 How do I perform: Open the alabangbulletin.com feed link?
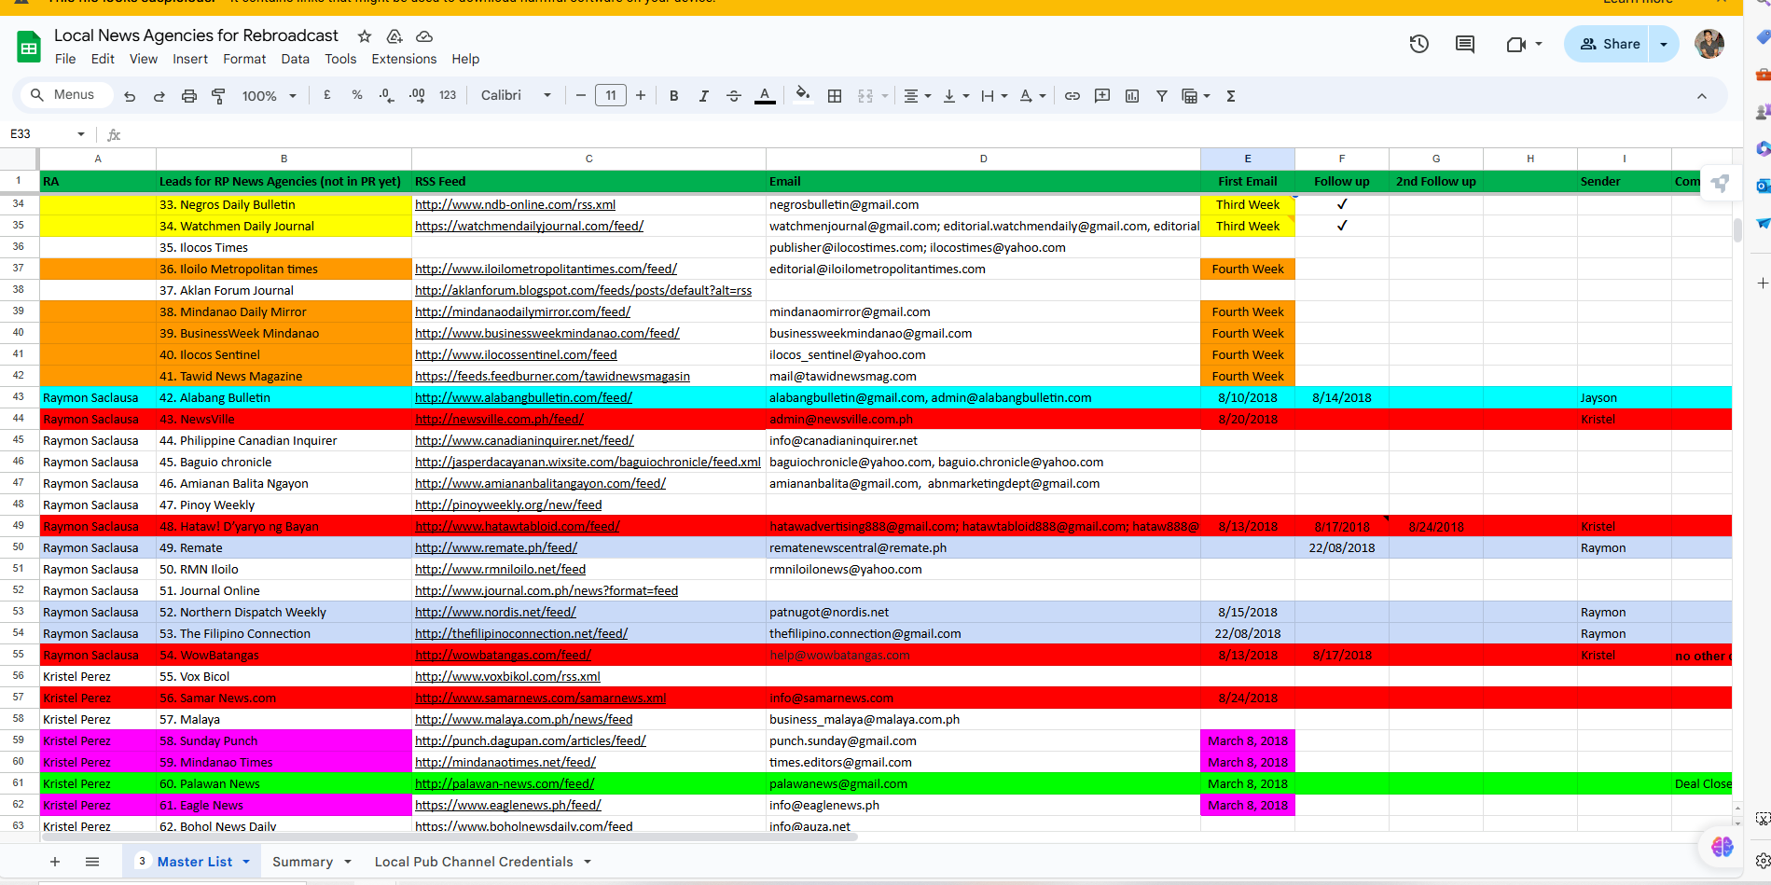[523, 397]
